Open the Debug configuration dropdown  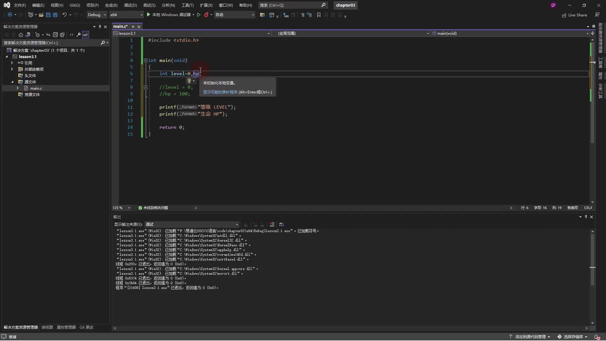(97, 15)
